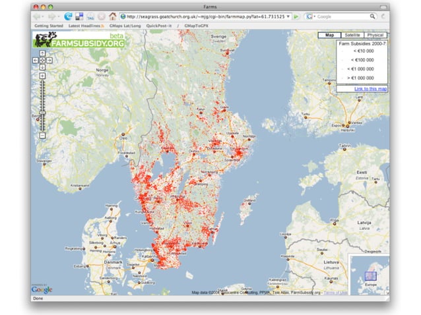This screenshot has height=315, width=421.
Task: Click the zoom in plus button
Action: [x=42, y=76]
